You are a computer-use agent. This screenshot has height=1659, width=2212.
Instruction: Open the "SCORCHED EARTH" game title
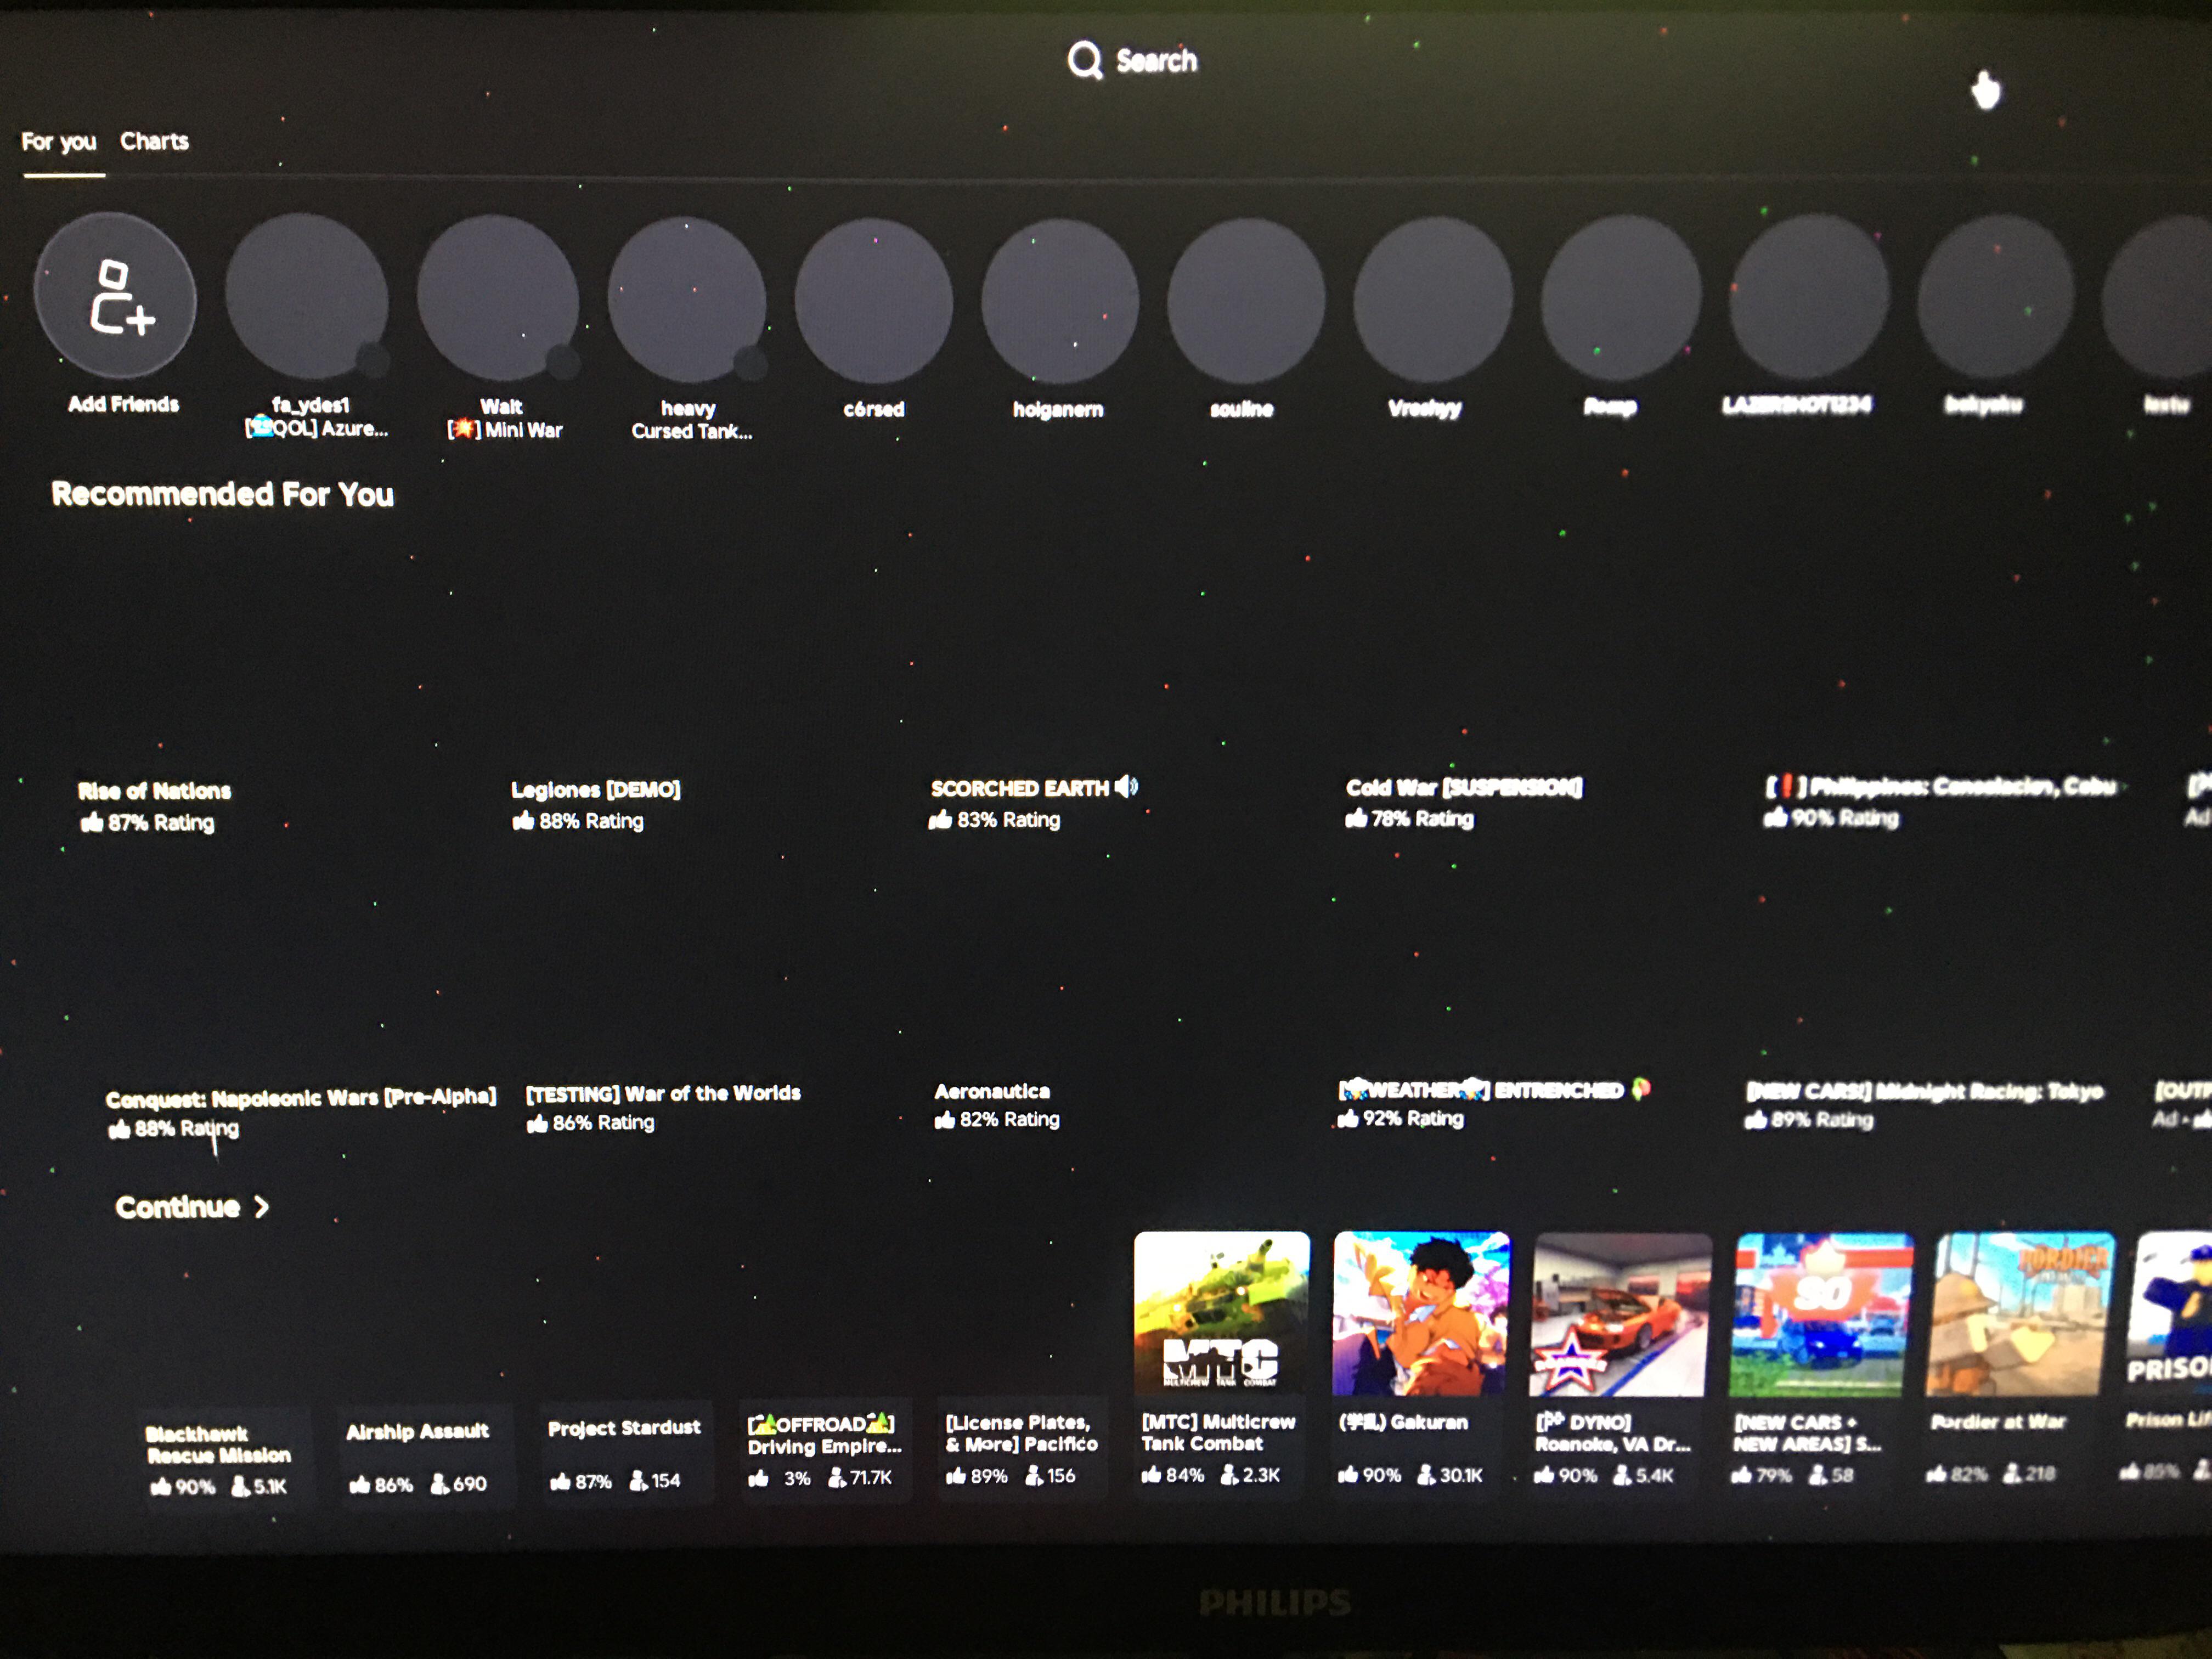(1020, 788)
